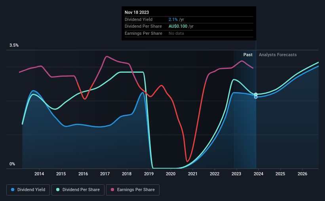Select the 2026 x-axis label
This screenshot has width=325, height=201.
click(x=302, y=174)
